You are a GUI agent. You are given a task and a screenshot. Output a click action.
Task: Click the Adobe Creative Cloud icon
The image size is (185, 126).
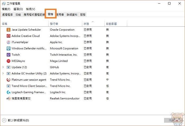click(8, 36)
